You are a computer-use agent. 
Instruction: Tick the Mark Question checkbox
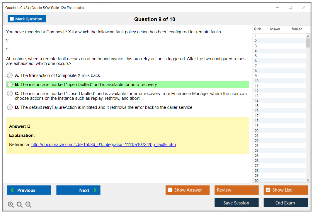[12, 19]
